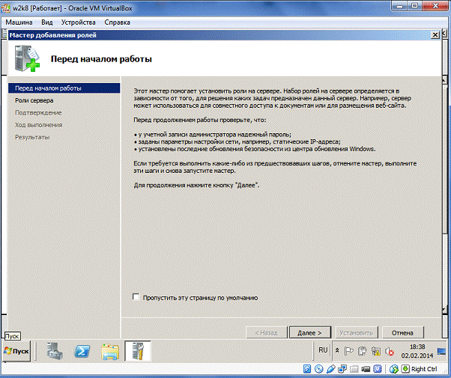Click VirtualBox optical disc indicator
451x378 pixels.
click(318, 369)
